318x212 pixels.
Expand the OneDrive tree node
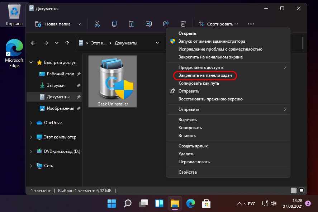[x=31, y=123]
